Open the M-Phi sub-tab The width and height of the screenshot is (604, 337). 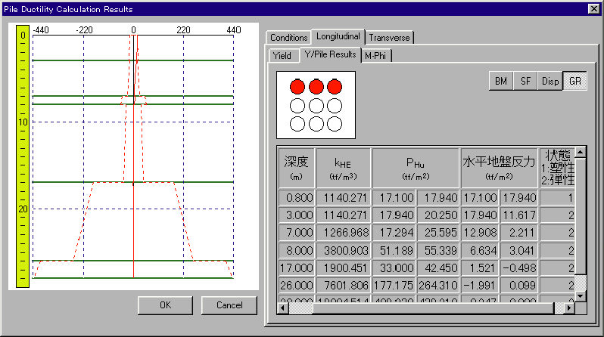click(376, 55)
